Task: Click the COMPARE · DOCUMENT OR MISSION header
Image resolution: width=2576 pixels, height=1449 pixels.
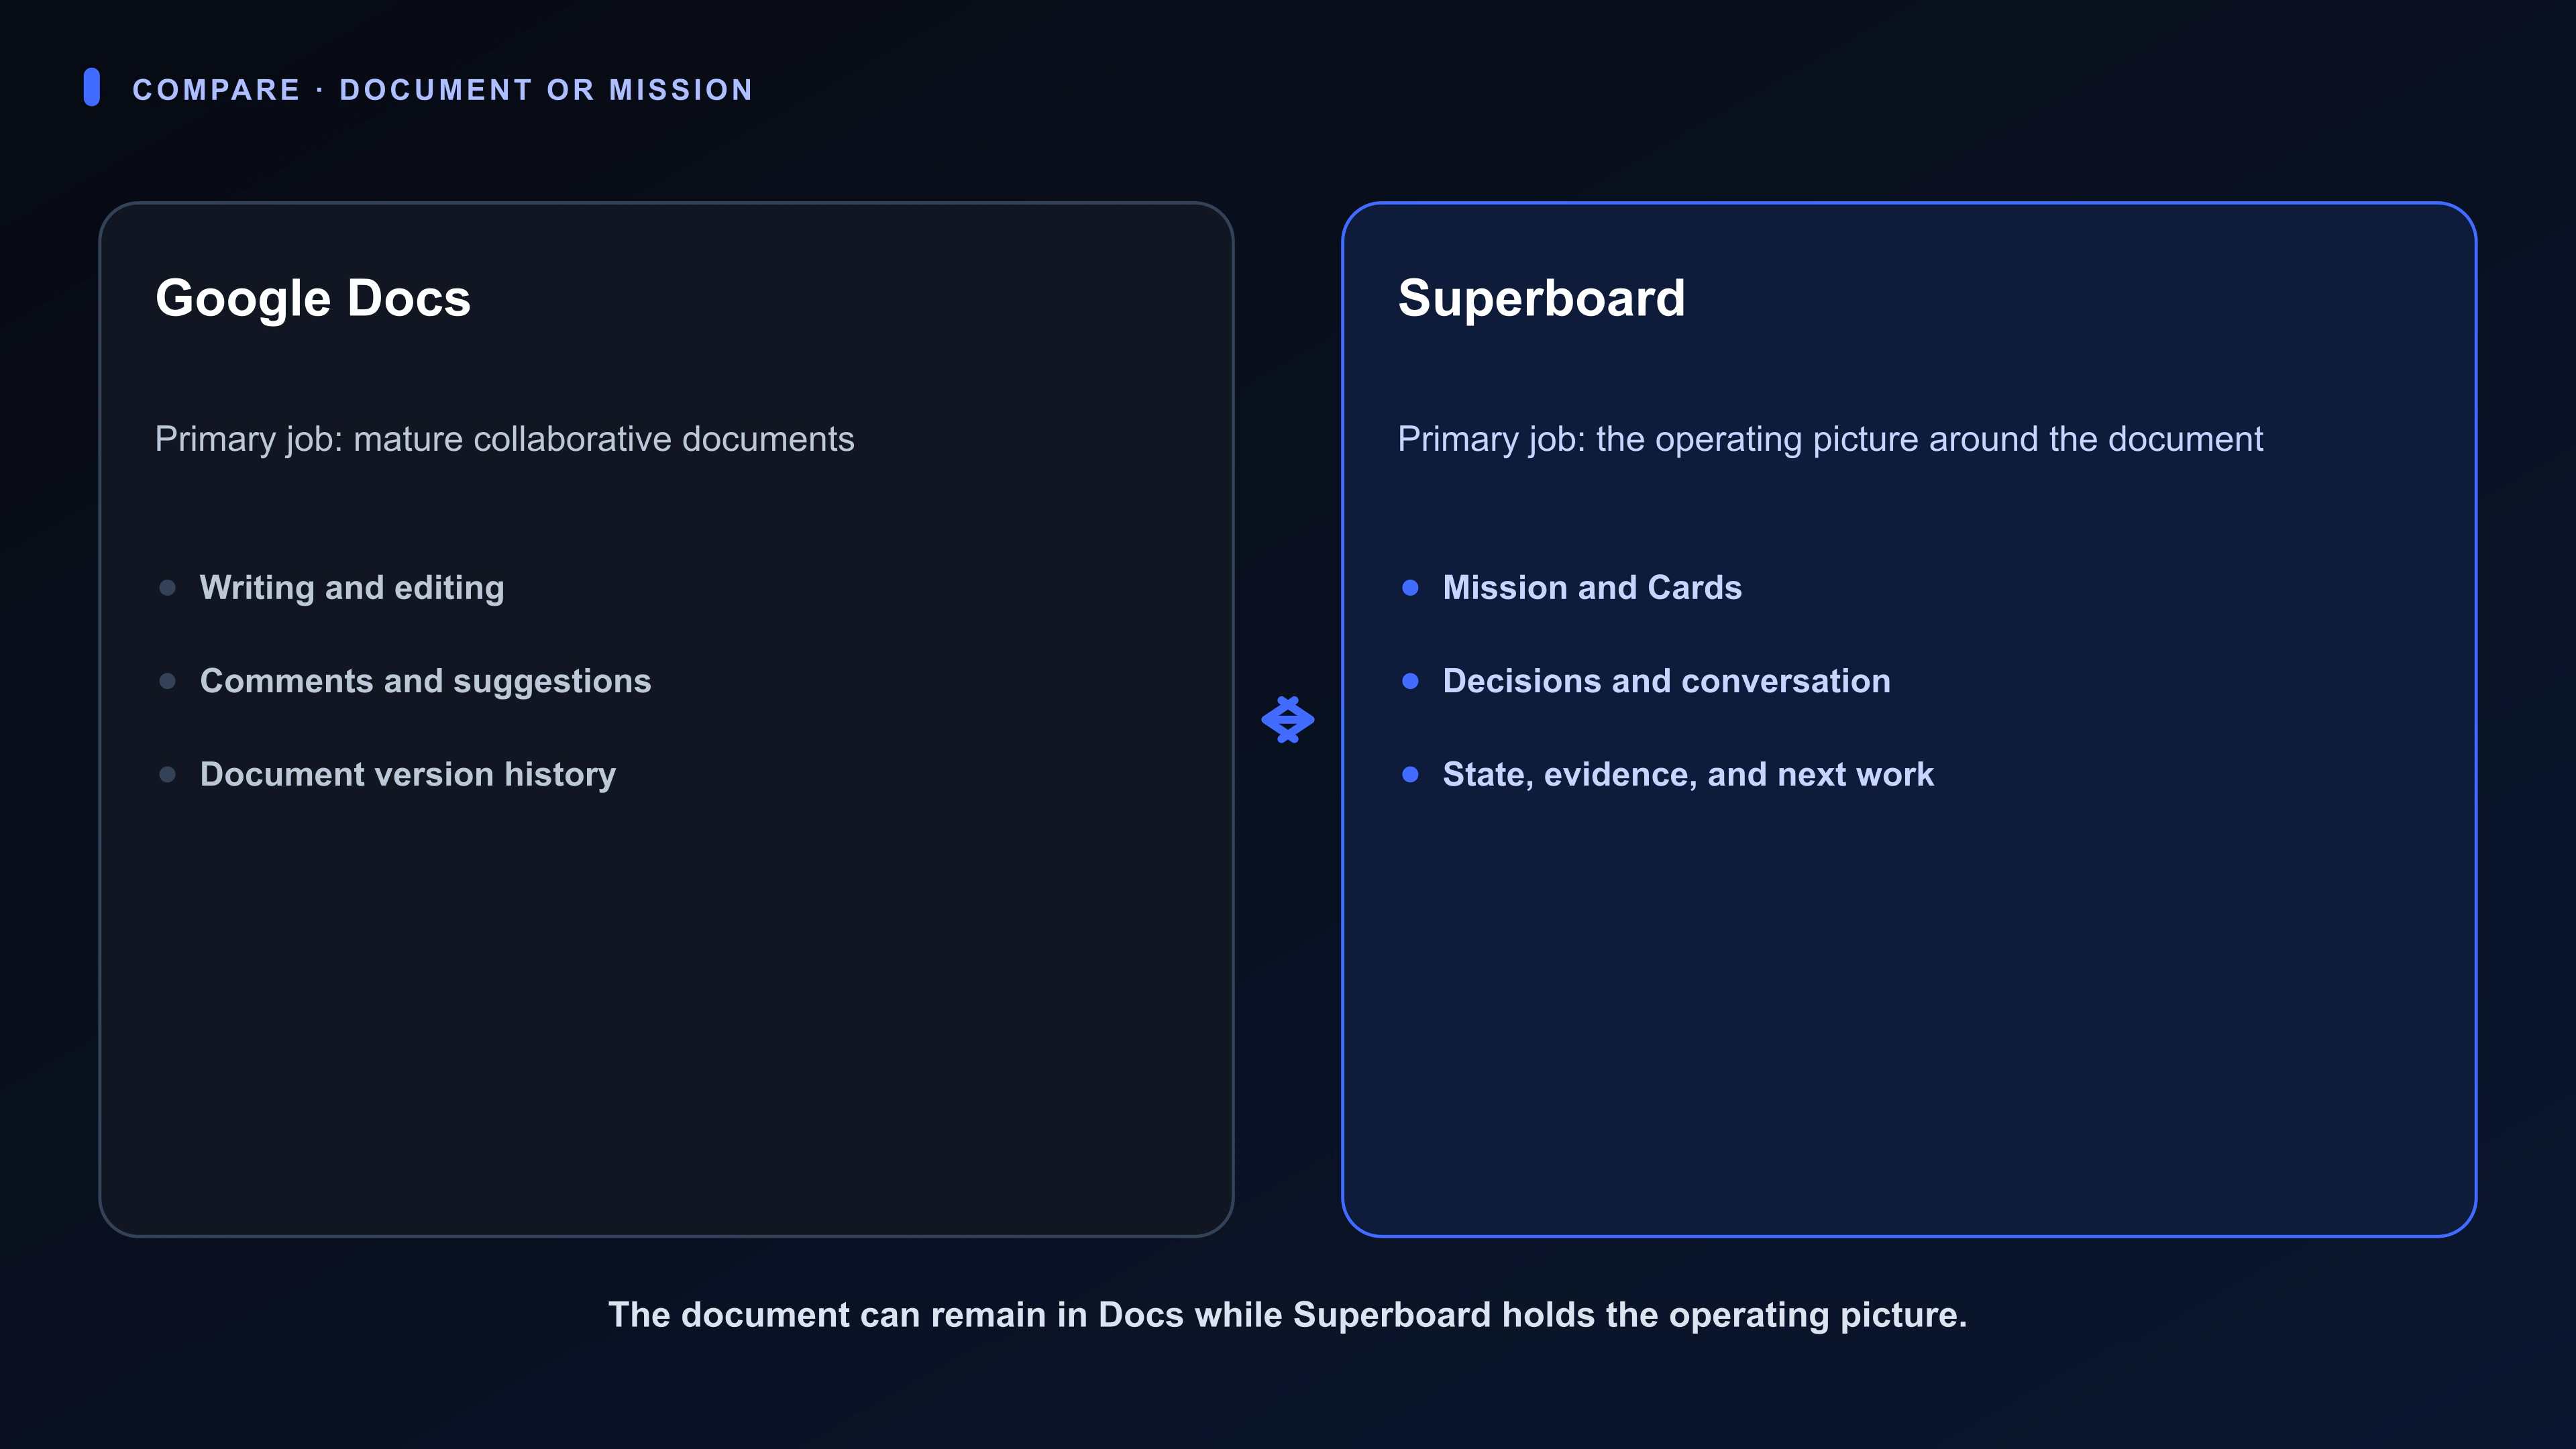Action: click(442, 90)
